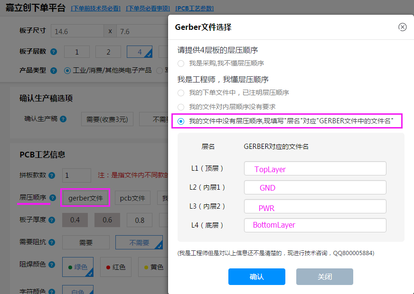Viewport: 414px width, 294px height.
Task: Select 我的文件对内层顺序没有要求 radio option
Action: 181,107
